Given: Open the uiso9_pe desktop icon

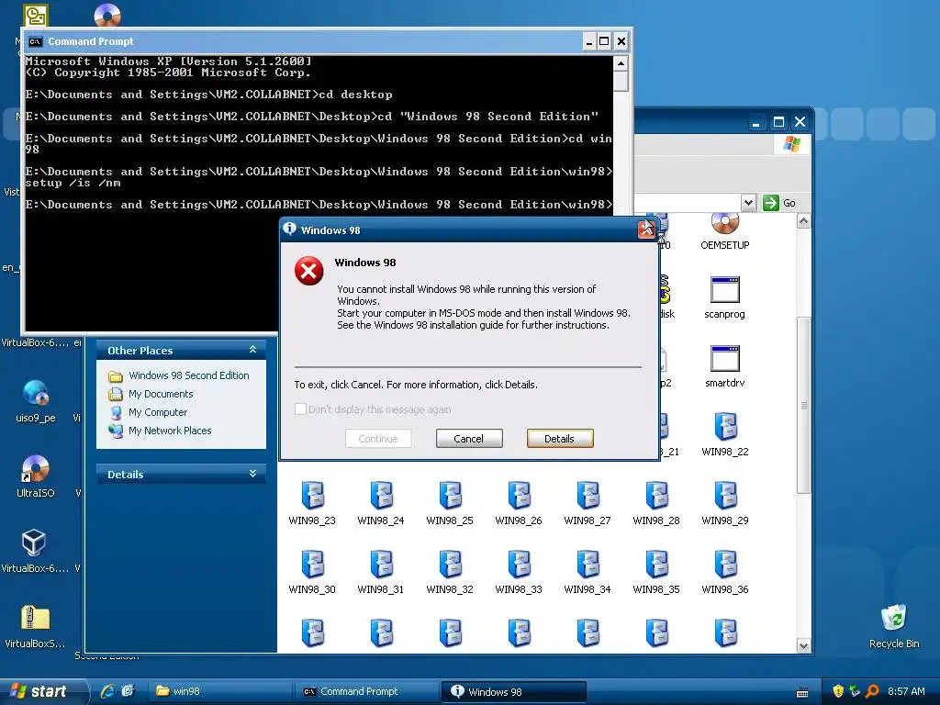Looking at the screenshot, I should click(x=36, y=393).
